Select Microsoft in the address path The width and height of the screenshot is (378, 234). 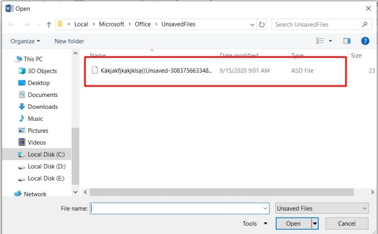pyautogui.click(x=112, y=25)
